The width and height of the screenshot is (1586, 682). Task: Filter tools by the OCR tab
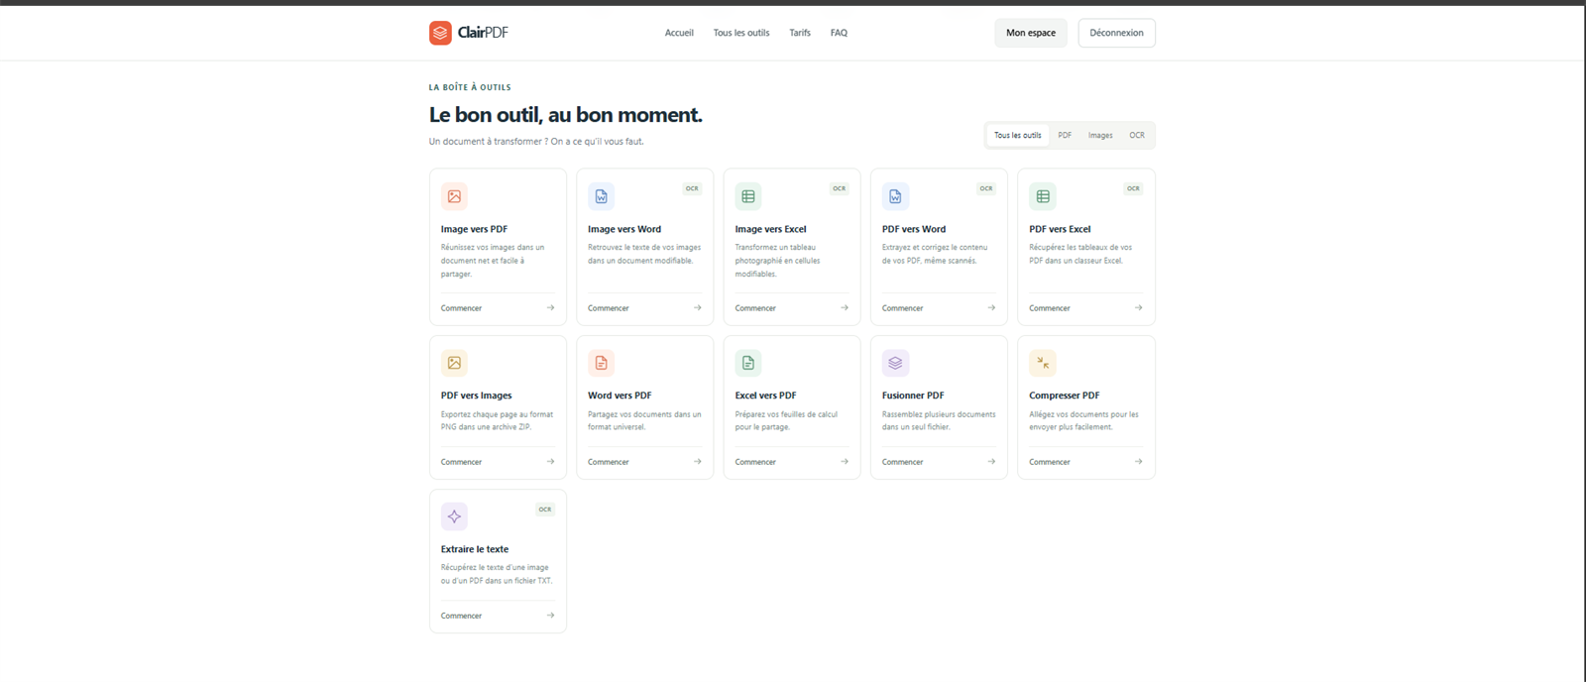point(1137,135)
